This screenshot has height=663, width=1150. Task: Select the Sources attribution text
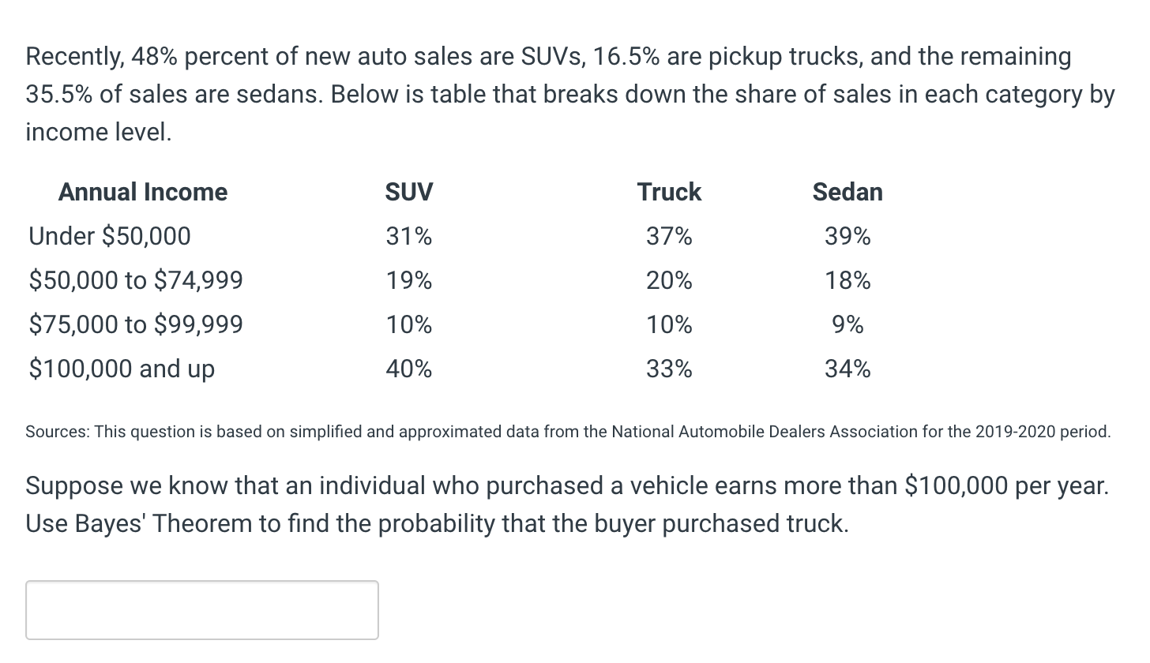pyautogui.click(x=567, y=432)
